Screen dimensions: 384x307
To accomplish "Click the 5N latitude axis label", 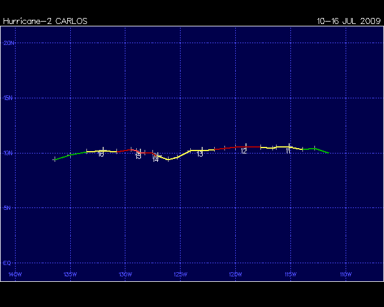I will (8, 208).
